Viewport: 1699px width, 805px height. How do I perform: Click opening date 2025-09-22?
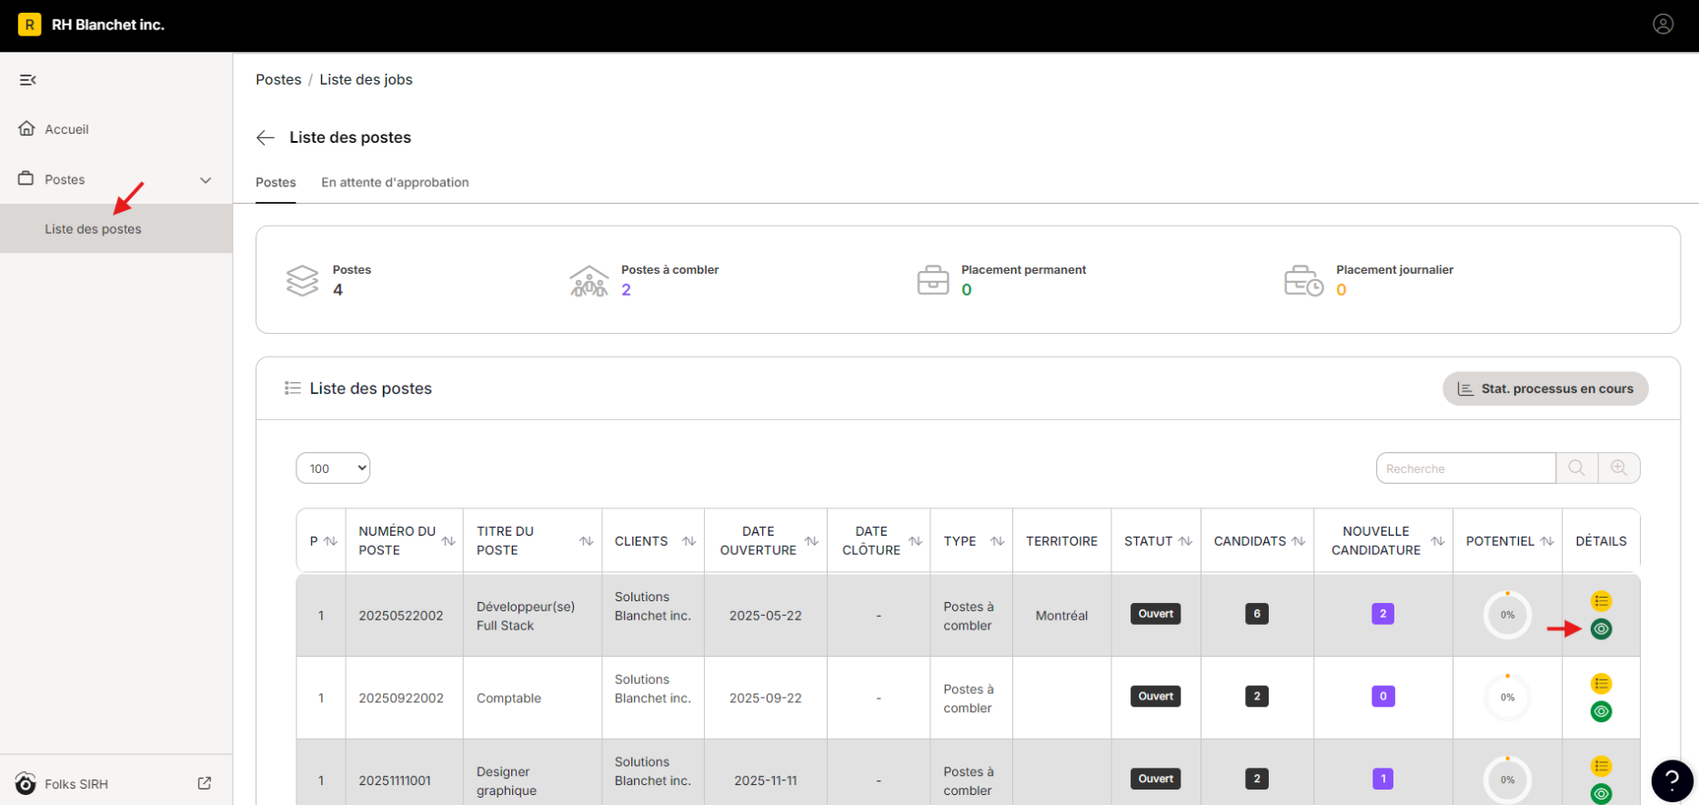click(765, 699)
